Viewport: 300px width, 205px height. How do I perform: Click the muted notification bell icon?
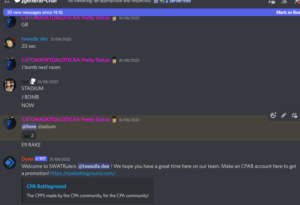tap(284, 2)
